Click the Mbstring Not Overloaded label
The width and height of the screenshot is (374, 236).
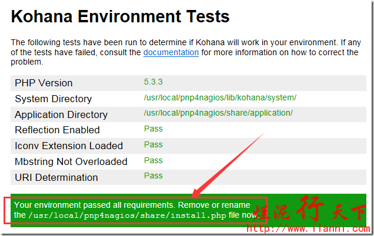tap(71, 161)
